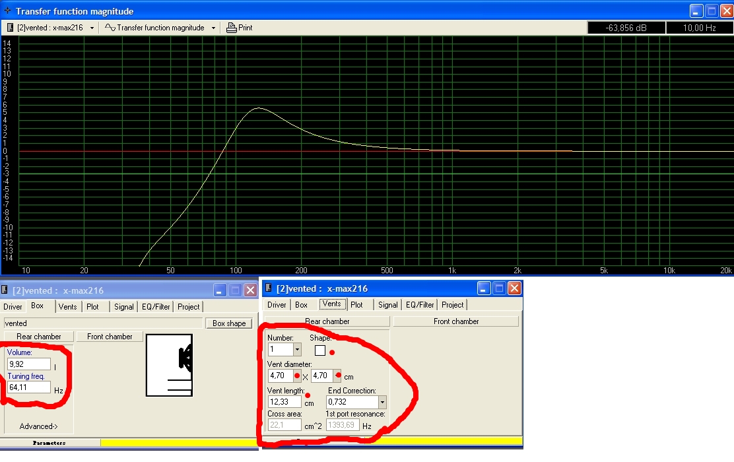Click the crosshair icon in the graph window title bar

(7, 11)
